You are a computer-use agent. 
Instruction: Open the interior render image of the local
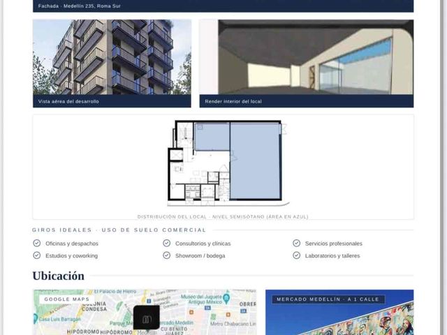click(307, 57)
